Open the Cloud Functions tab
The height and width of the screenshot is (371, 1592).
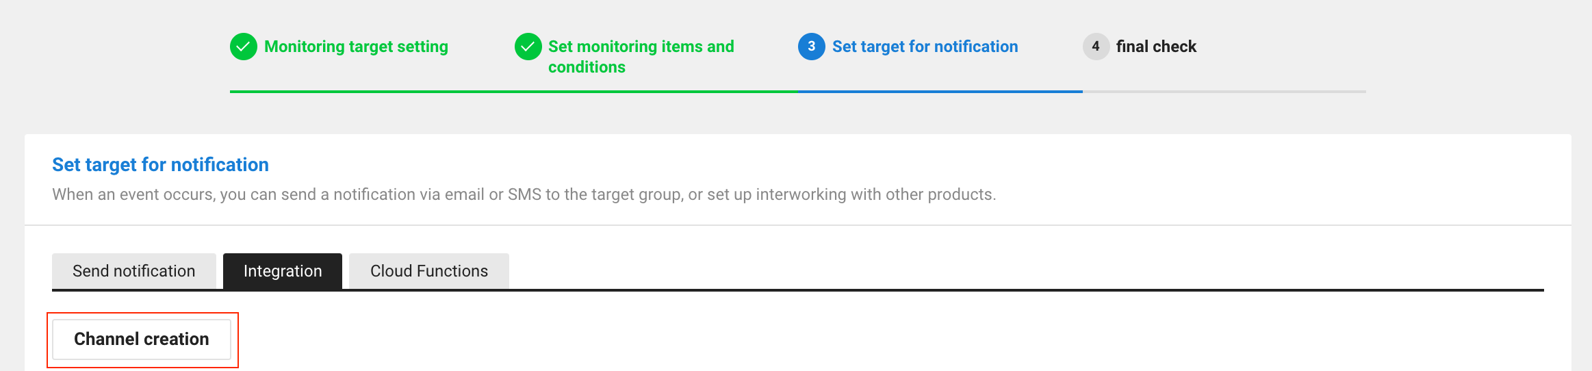[x=429, y=271]
